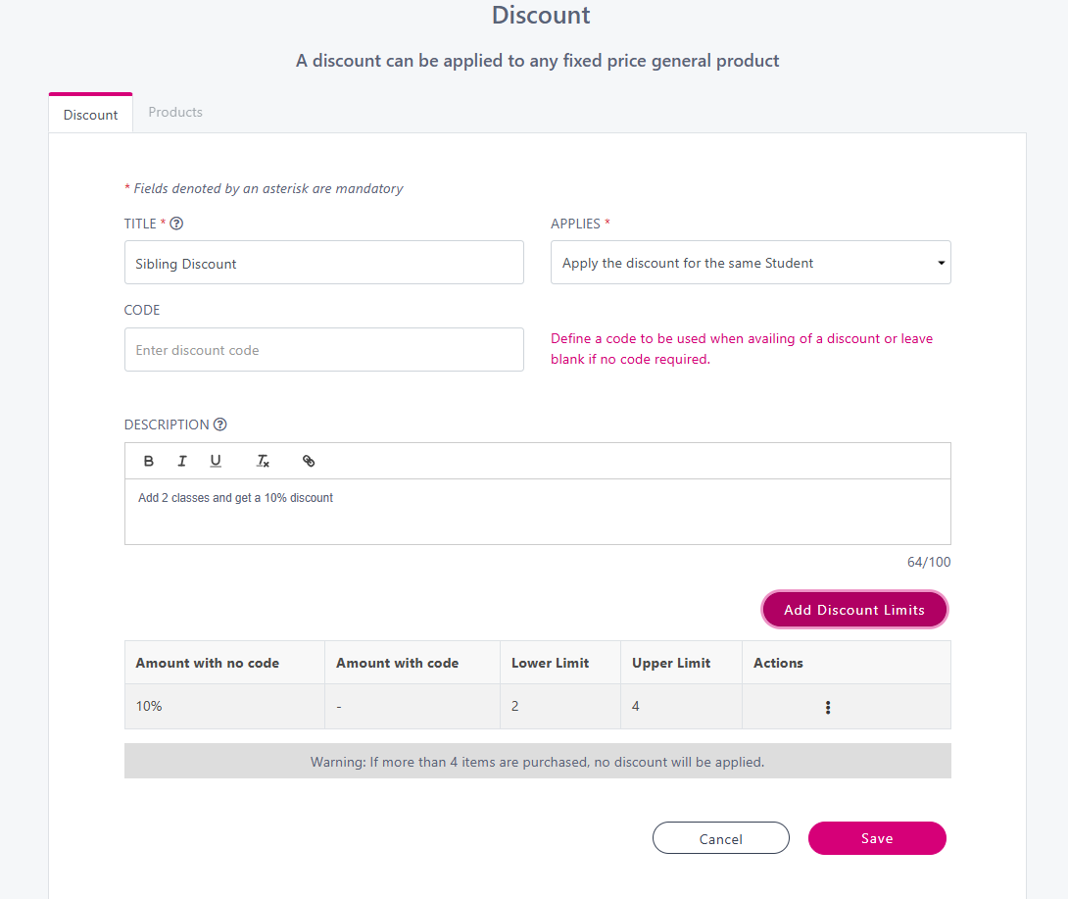Viewport: 1068px width, 899px height.
Task: Open help tooltip beside DESCRIPTION label
Action: coord(220,425)
